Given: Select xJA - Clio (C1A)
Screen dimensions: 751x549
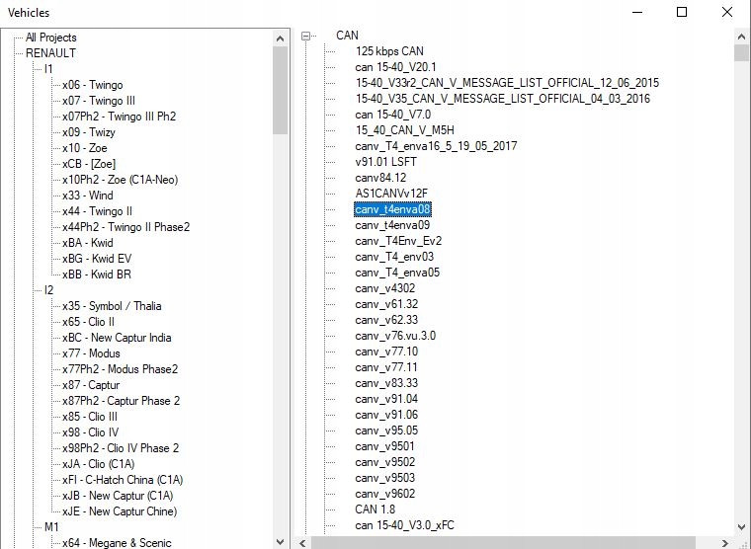Looking at the screenshot, I should [x=99, y=464].
